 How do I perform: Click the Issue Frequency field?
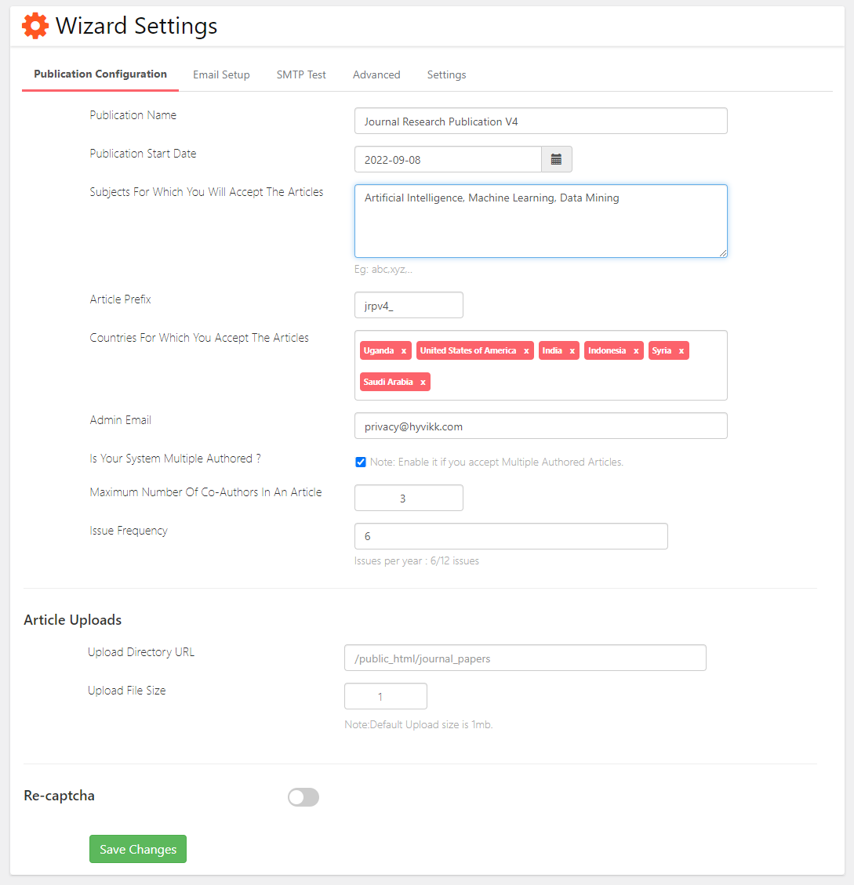[511, 536]
